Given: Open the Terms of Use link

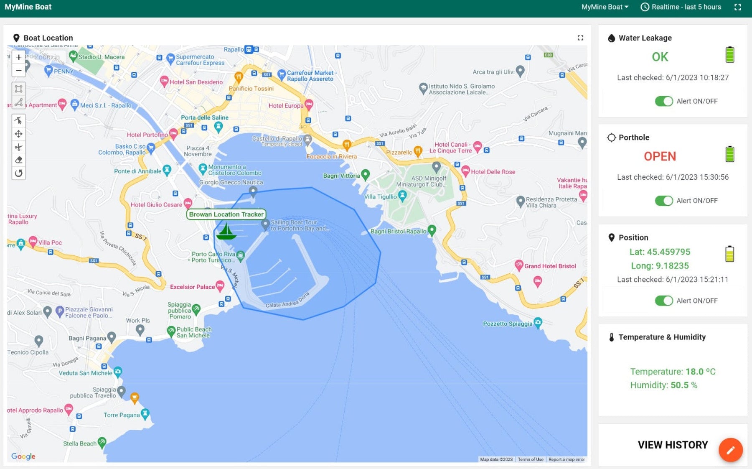Looking at the screenshot, I should pos(531,459).
